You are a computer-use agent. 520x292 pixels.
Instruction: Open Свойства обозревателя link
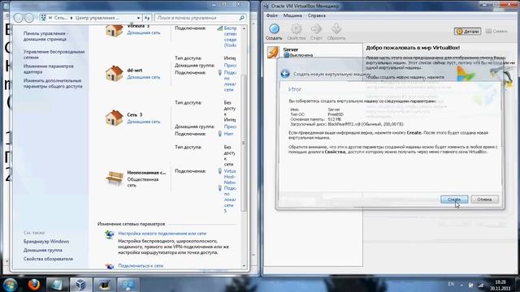[x=48, y=259]
